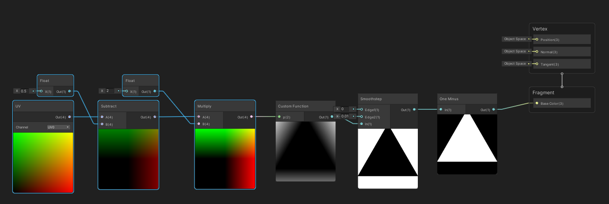Click the Multiply node's Out(4) output port
Viewport: 609px width, 204px height.
click(x=251, y=117)
